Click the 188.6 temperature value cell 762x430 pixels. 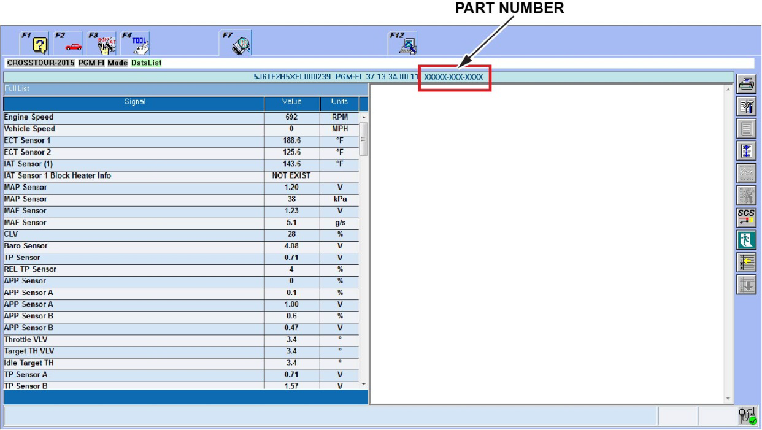[x=292, y=140]
